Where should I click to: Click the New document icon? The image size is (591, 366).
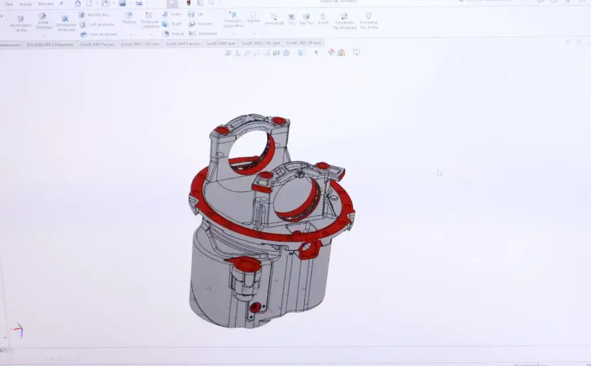pyautogui.click(x=89, y=3)
